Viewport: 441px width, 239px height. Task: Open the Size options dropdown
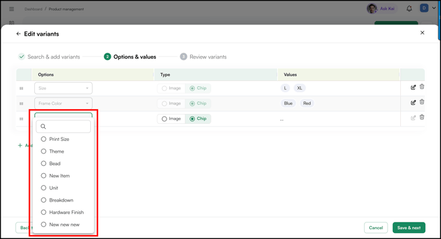click(63, 88)
